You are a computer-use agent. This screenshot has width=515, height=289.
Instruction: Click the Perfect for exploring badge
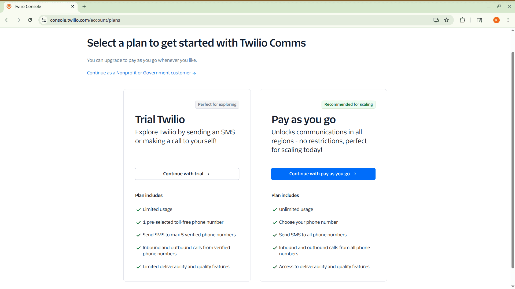coord(217,104)
